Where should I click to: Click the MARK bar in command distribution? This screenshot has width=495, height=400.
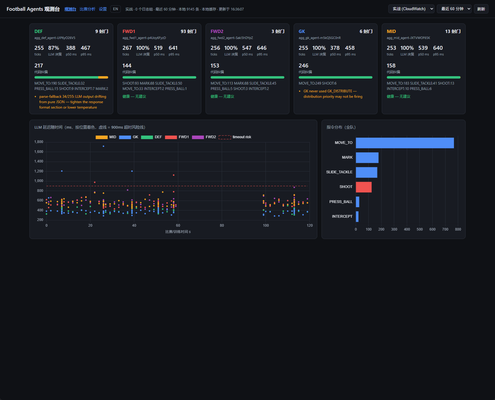coord(367,157)
